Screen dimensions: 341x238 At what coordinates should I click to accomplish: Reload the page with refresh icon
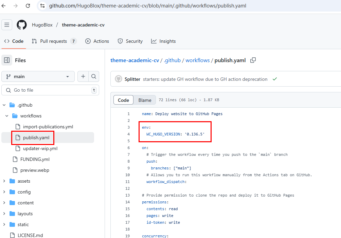pos(28,6)
